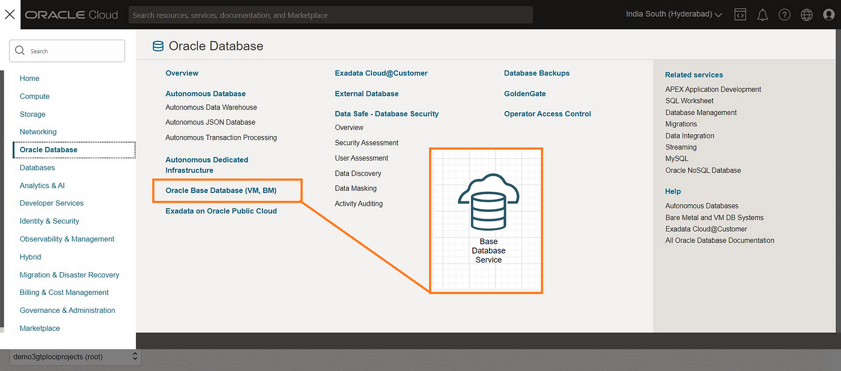Open the user profile avatar icon
This screenshot has height=371, width=841.
[829, 14]
